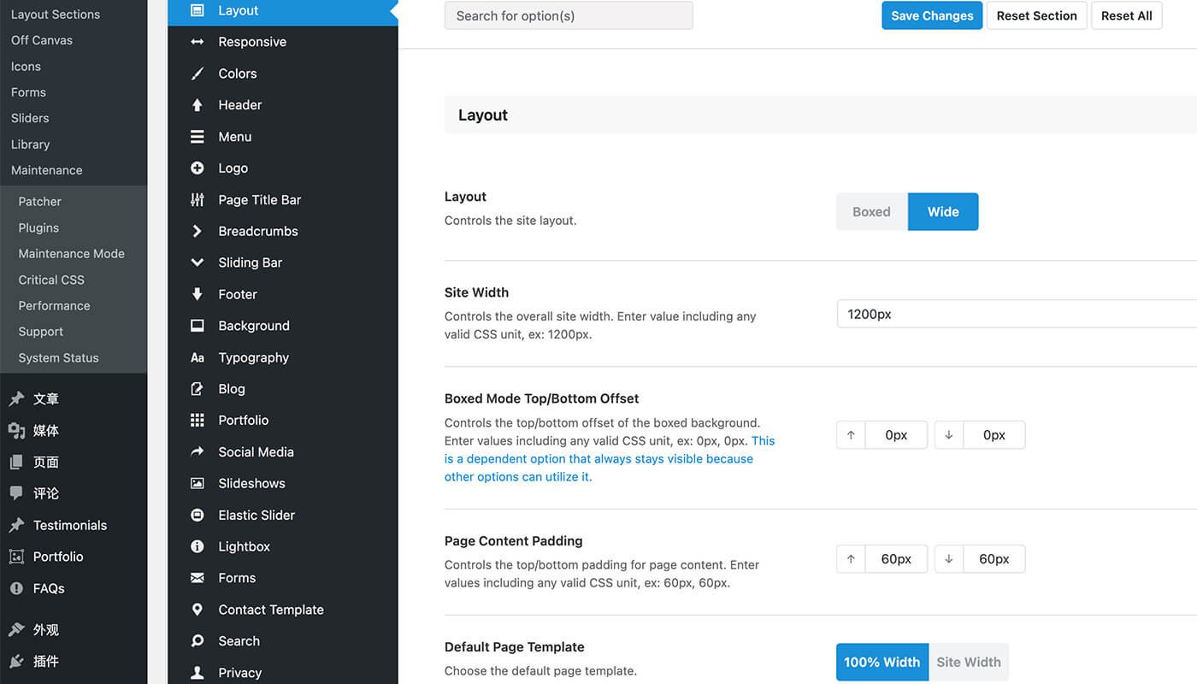
Task: Choose Site Width as default page template
Action: pos(968,662)
